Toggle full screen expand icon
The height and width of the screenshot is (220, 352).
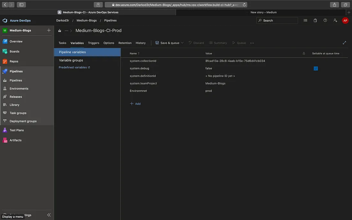344,43
